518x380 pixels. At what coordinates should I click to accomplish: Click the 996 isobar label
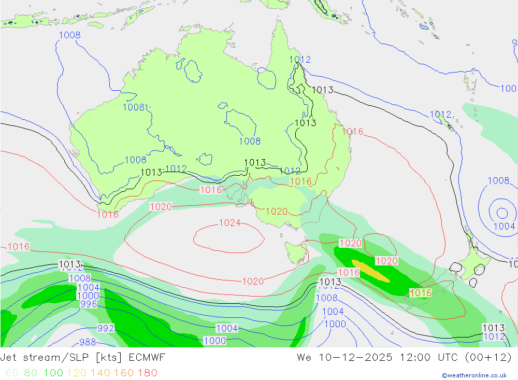[x=89, y=304]
